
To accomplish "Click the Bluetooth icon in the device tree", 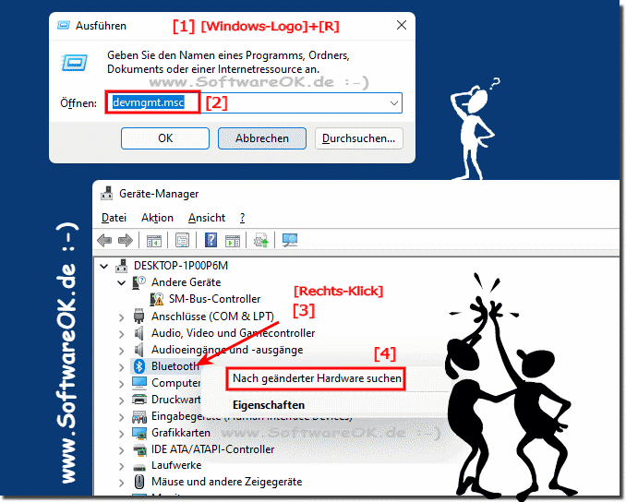I will pyautogui.click(x=138, y=366).
